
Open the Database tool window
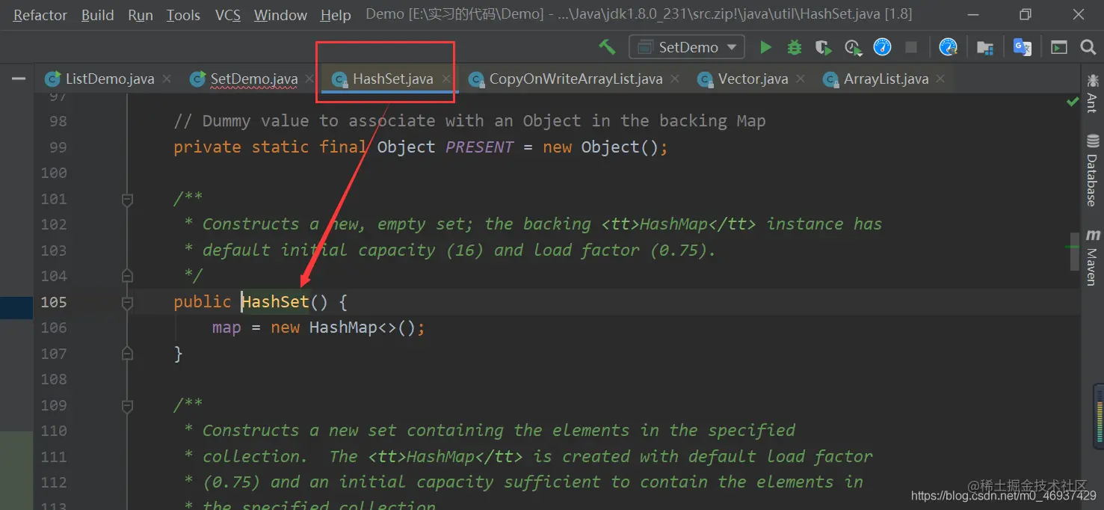(1092, 170)
